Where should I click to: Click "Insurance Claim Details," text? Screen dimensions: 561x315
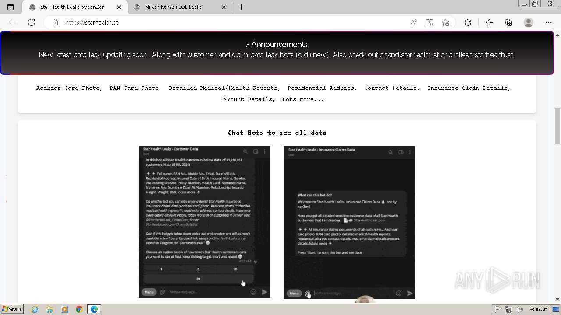[x=469, y=88]
